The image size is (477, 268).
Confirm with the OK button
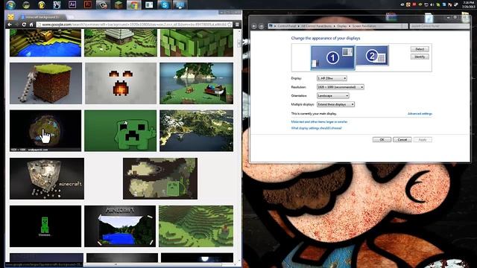point(382,139)
